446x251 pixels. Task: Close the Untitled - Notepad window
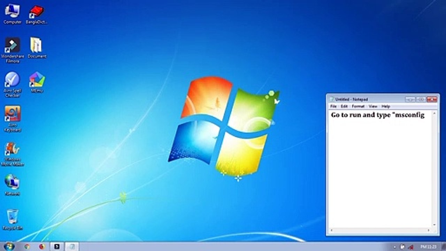[x=432, y=99]
